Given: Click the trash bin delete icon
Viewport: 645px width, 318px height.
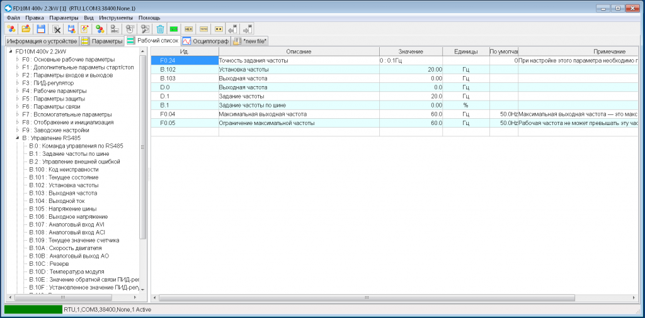Looking at the screenshot, I should click(161, 29).
